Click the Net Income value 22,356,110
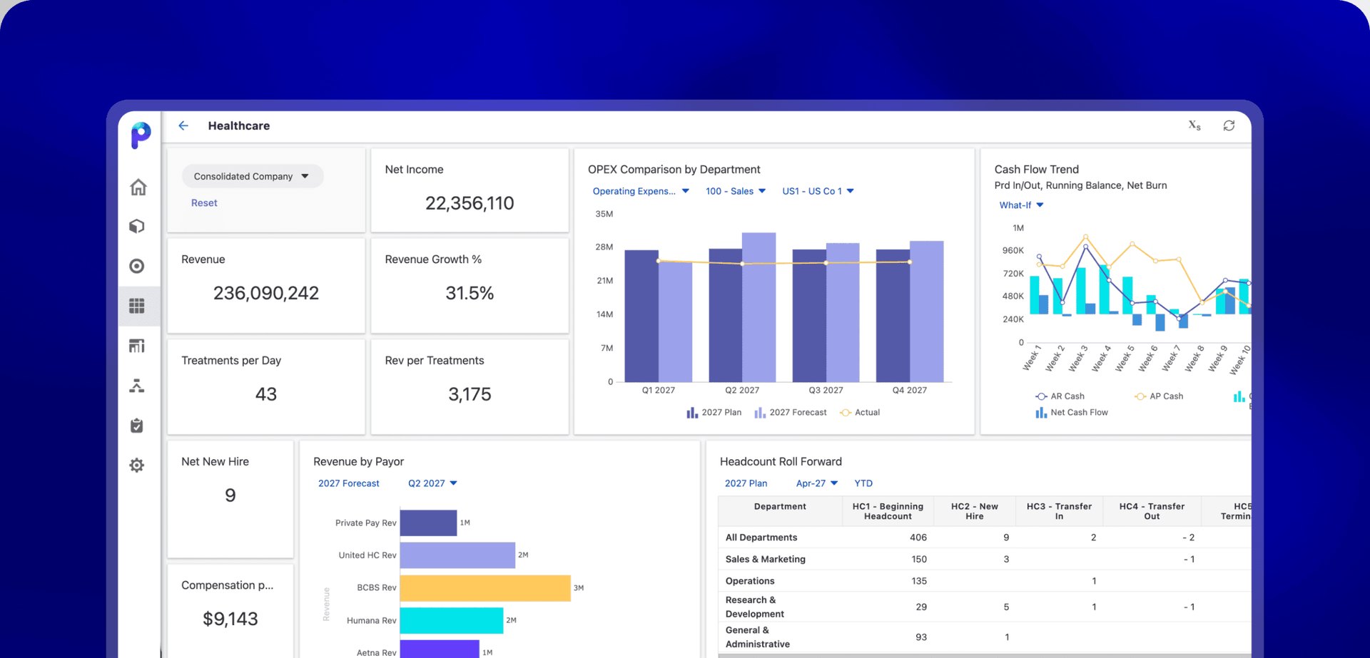Viewport: 1370px width, 658px height. (x=470, y=203)
